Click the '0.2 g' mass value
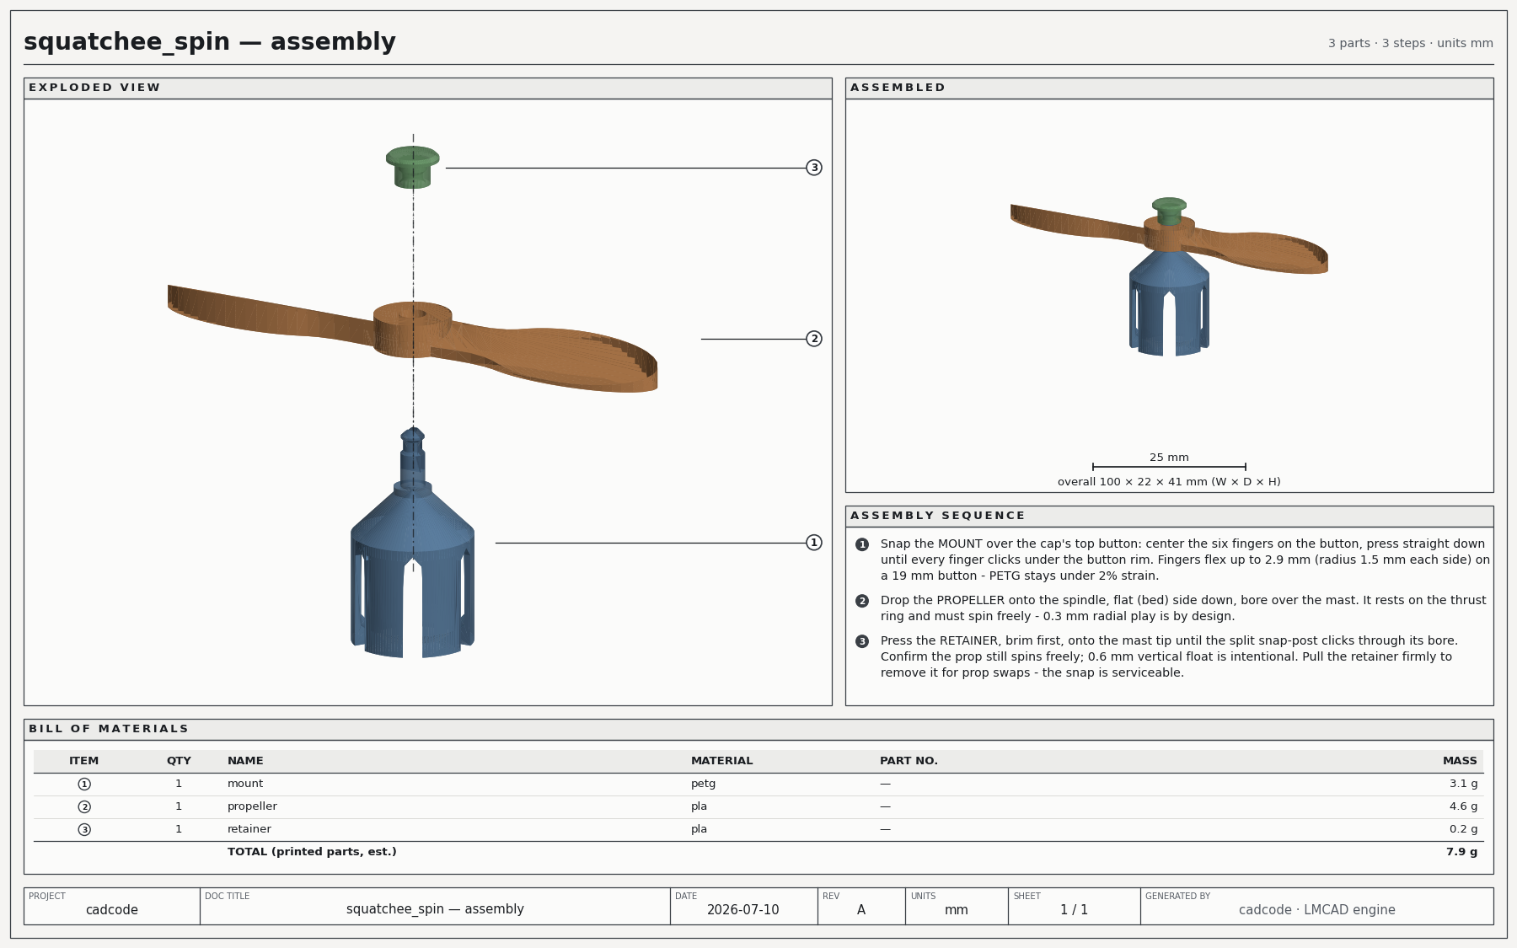The height and width of the screenshot is (948, 1517). click(1463, 829)
